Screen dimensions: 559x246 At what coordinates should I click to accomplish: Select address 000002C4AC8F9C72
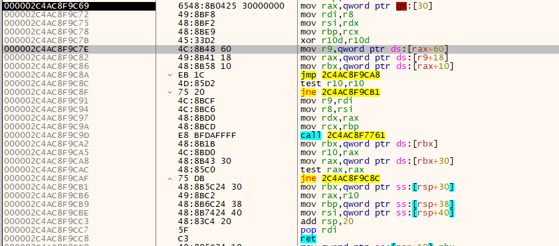pos(47,15)
